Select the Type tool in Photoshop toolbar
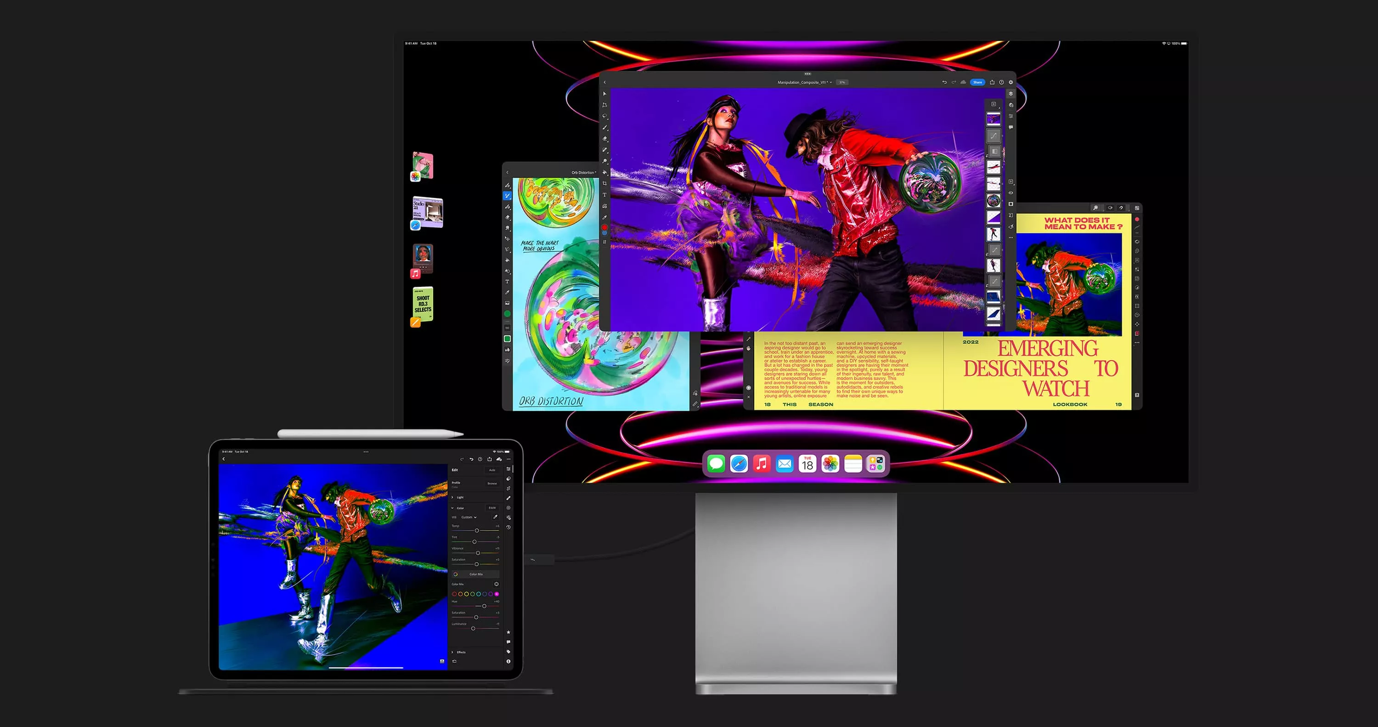Image resolution: width=1378 pixels, height=727 pixels. (x=605, y=194)
